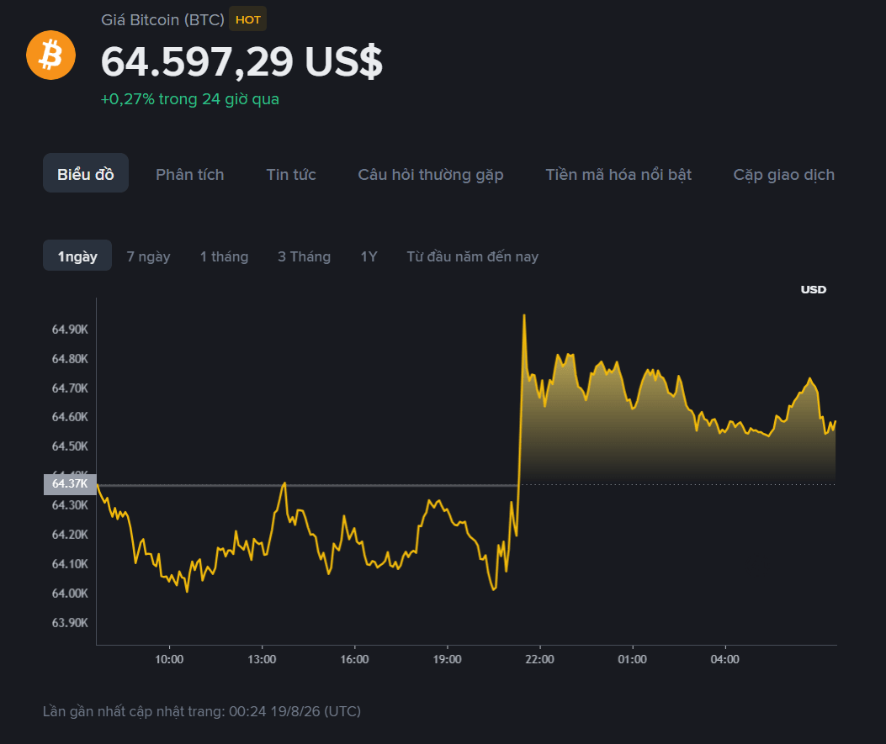The height and width of the screenshot is (744, 886).
Task: Click the 04:00 time axis label
Action: coord(725,659)
